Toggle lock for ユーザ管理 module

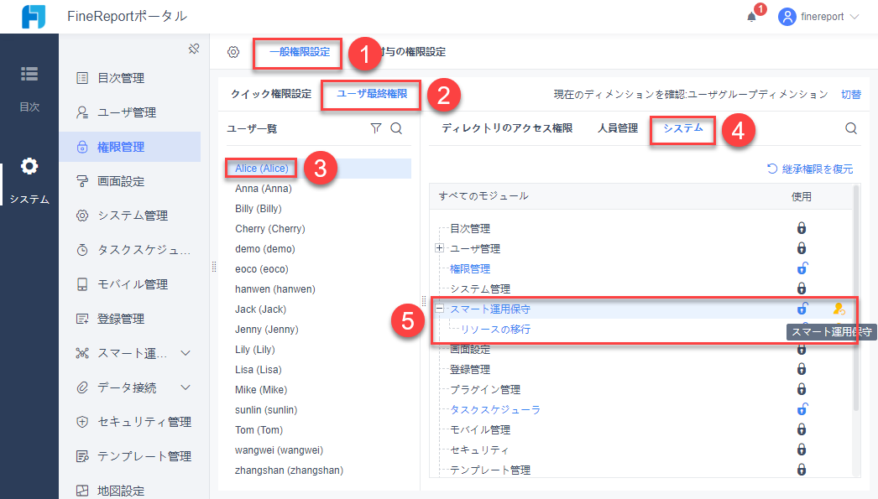pyautogui.click(x=802, y=248)
